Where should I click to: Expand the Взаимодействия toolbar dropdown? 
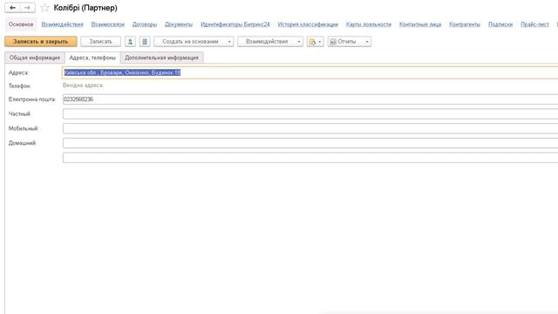point(270,42)
